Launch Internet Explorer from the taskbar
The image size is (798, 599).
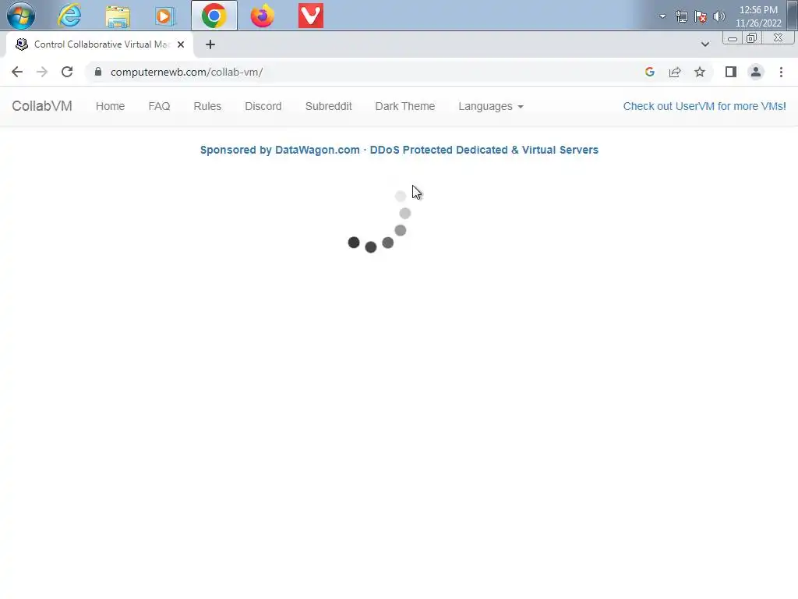click(x=69, y=16)
